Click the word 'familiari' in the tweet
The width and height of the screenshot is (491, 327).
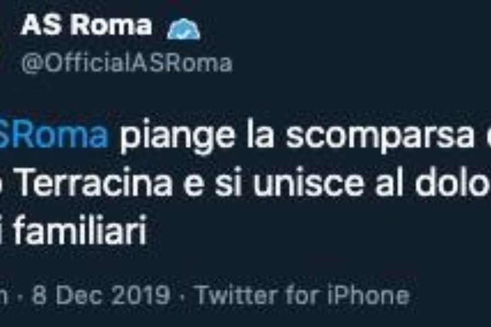[x=80, y=231]
